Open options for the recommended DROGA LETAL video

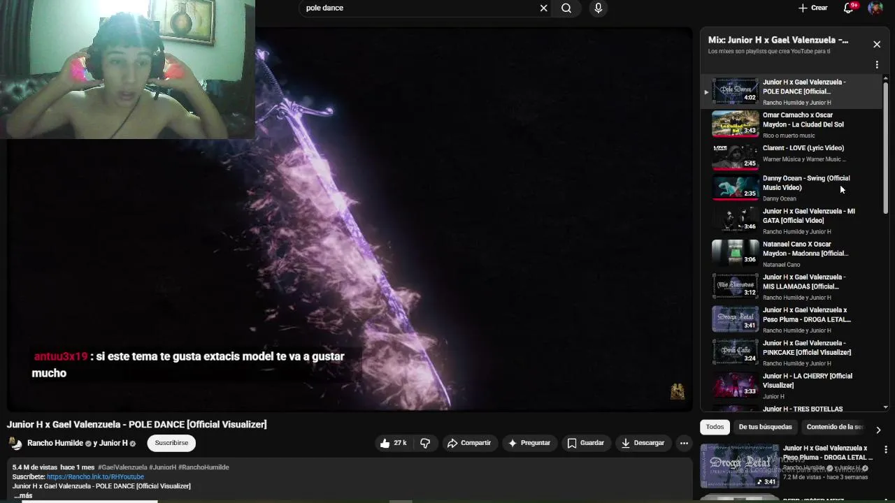pyautogui.click(x=886, y=450)
